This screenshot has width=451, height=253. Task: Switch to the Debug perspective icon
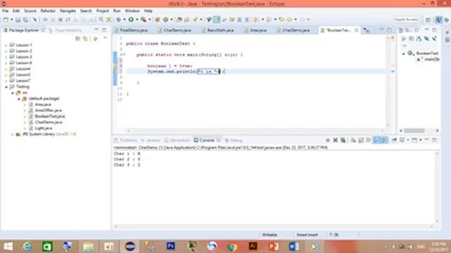point(447,20)
